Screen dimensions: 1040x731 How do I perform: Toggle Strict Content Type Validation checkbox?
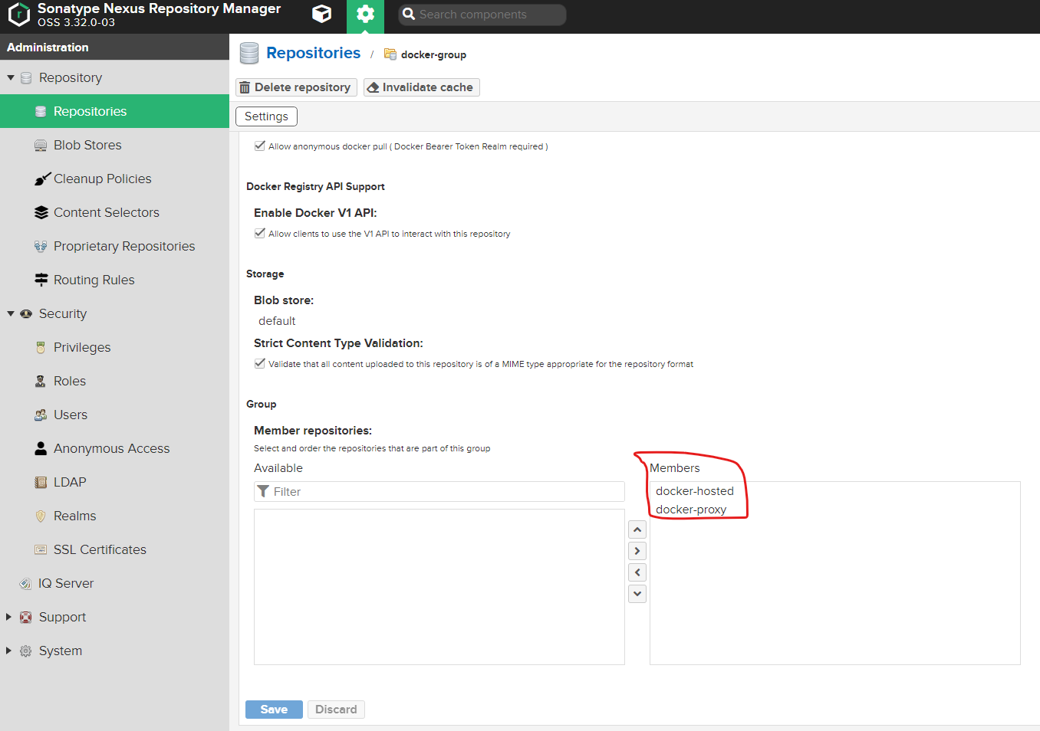pyautogui.click(x=260, y=363)
